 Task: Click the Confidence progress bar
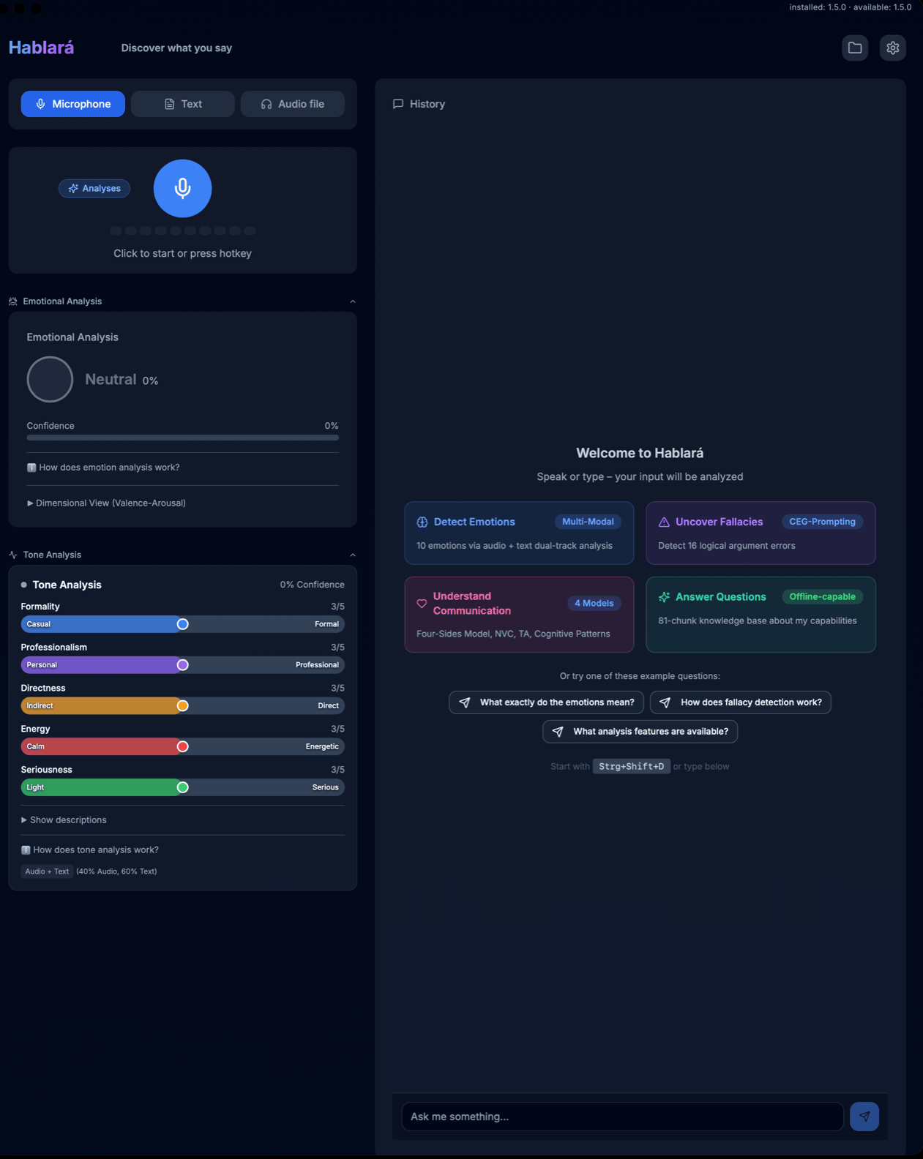(x=182, y=438)
